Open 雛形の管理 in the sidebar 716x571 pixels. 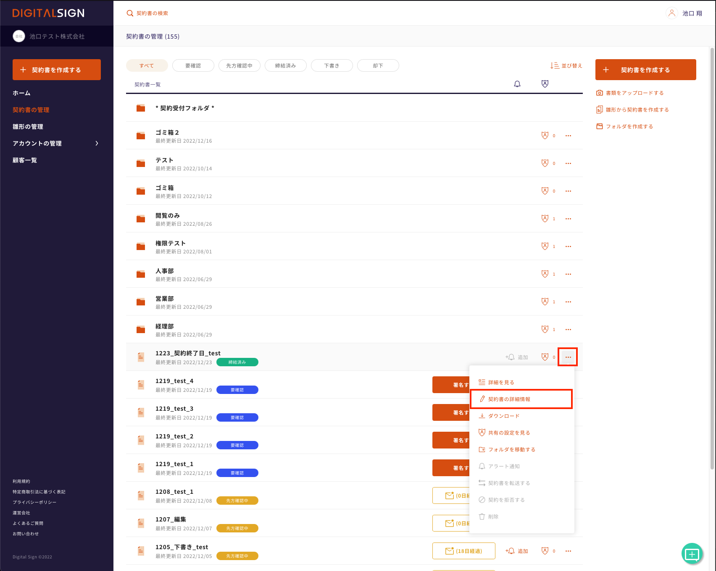tap(28, 127)
